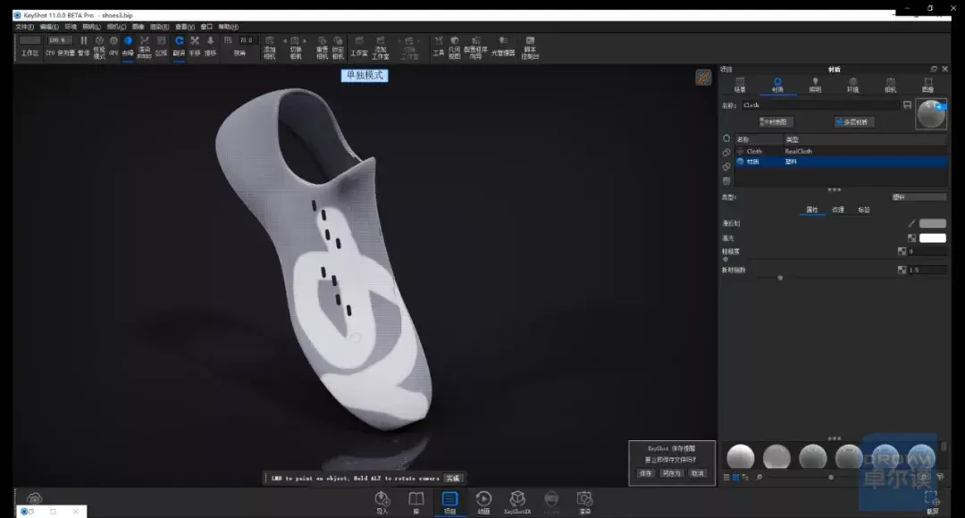Click Cancel (取消) in the save prompt
The height and width of the screenshot is (518, 965).
tap(697, 473)
